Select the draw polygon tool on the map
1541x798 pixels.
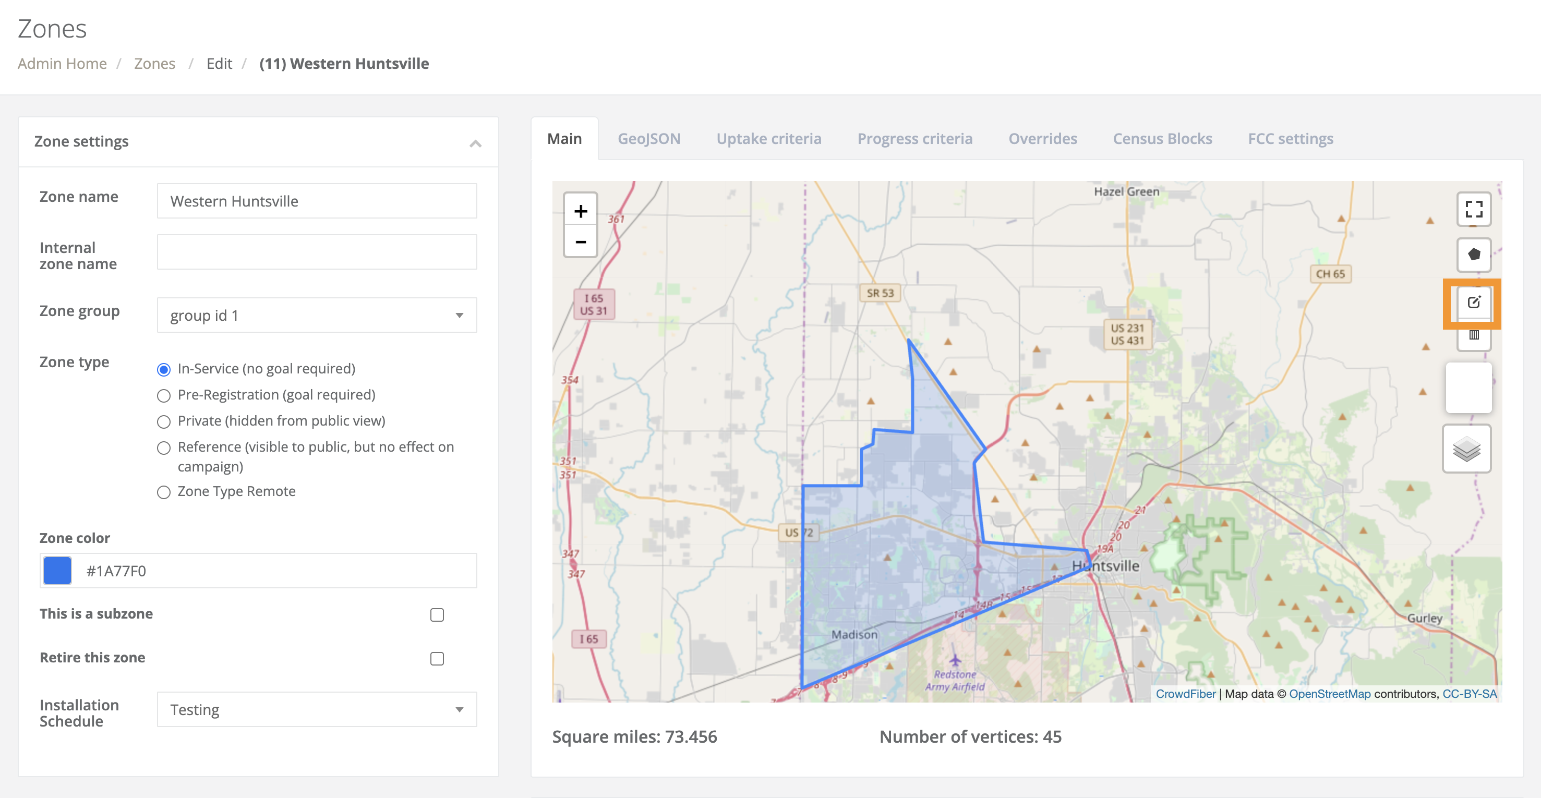click(x=1474, y=254)
